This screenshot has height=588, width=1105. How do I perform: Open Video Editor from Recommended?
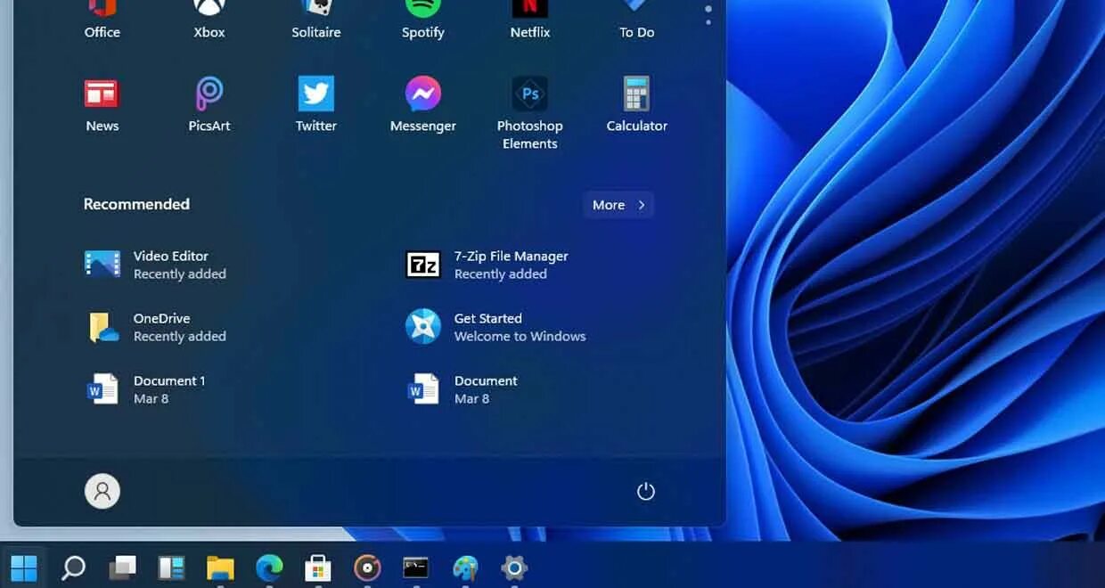(155, 265)
